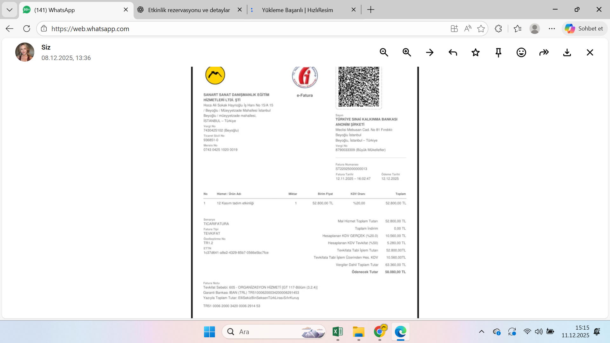Open Copilot Sohbet et chat

pos(584,29)
